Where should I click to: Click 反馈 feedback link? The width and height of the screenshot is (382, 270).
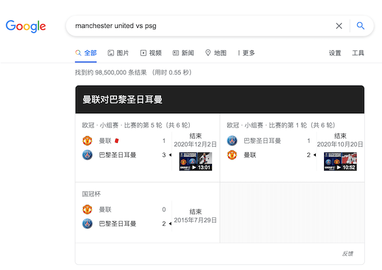click(x=348, y=253)
